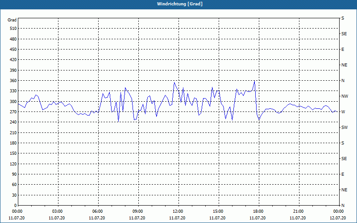Click the SE compass label between 150 and 120
The image size is (357, 223).
click(x=344, y=159)
